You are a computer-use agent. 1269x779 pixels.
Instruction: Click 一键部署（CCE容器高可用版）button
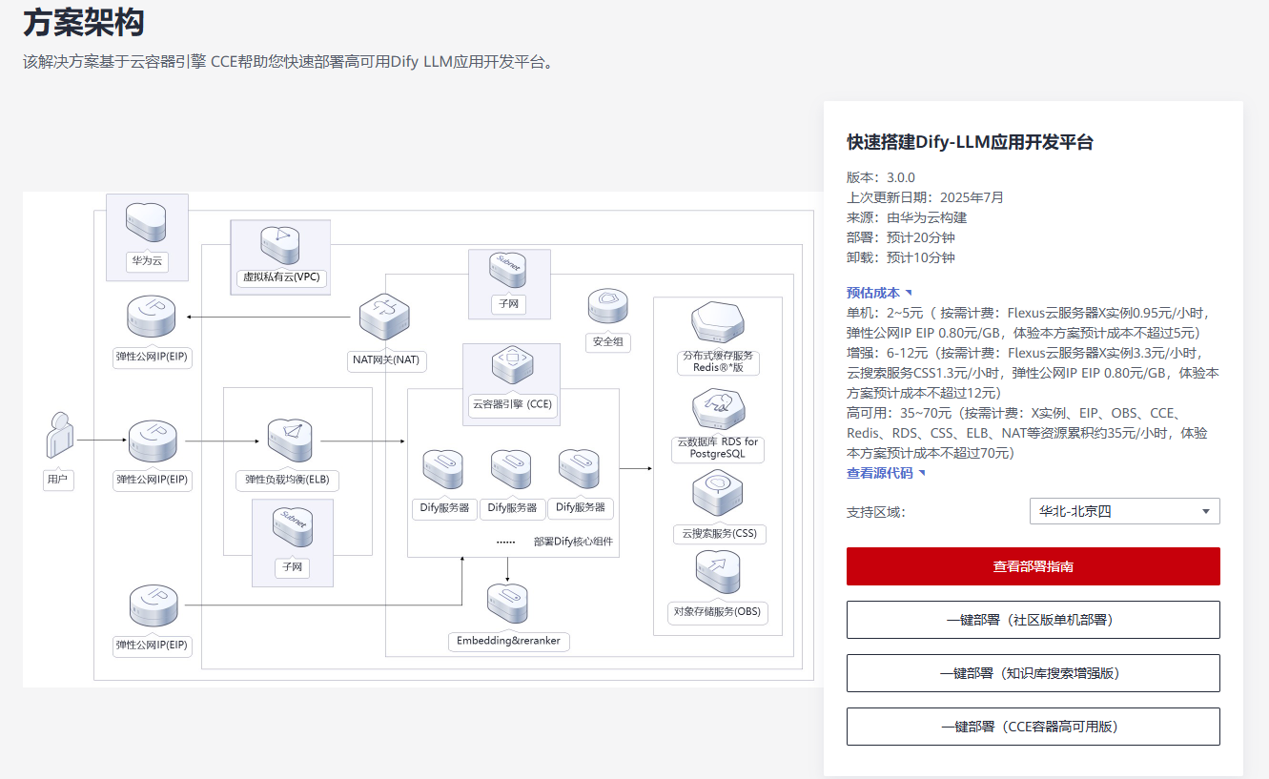click(1034, 727)
